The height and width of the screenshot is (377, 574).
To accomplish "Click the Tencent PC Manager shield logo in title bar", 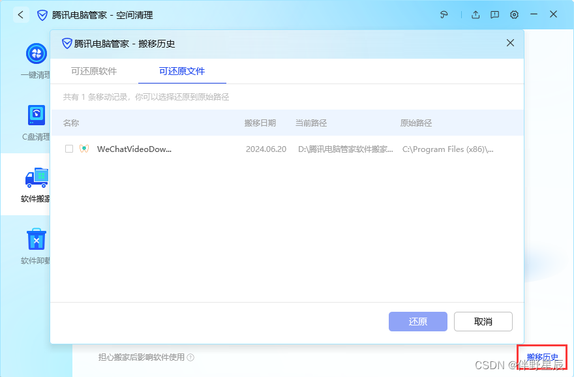I will [x=42, y=15].
